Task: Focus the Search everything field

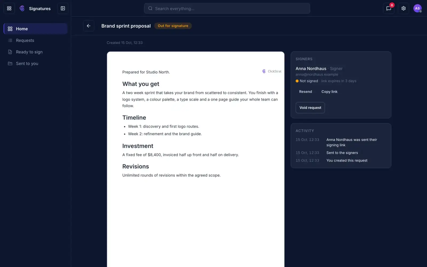Action: pyautogui.click(x=227, y=8)
